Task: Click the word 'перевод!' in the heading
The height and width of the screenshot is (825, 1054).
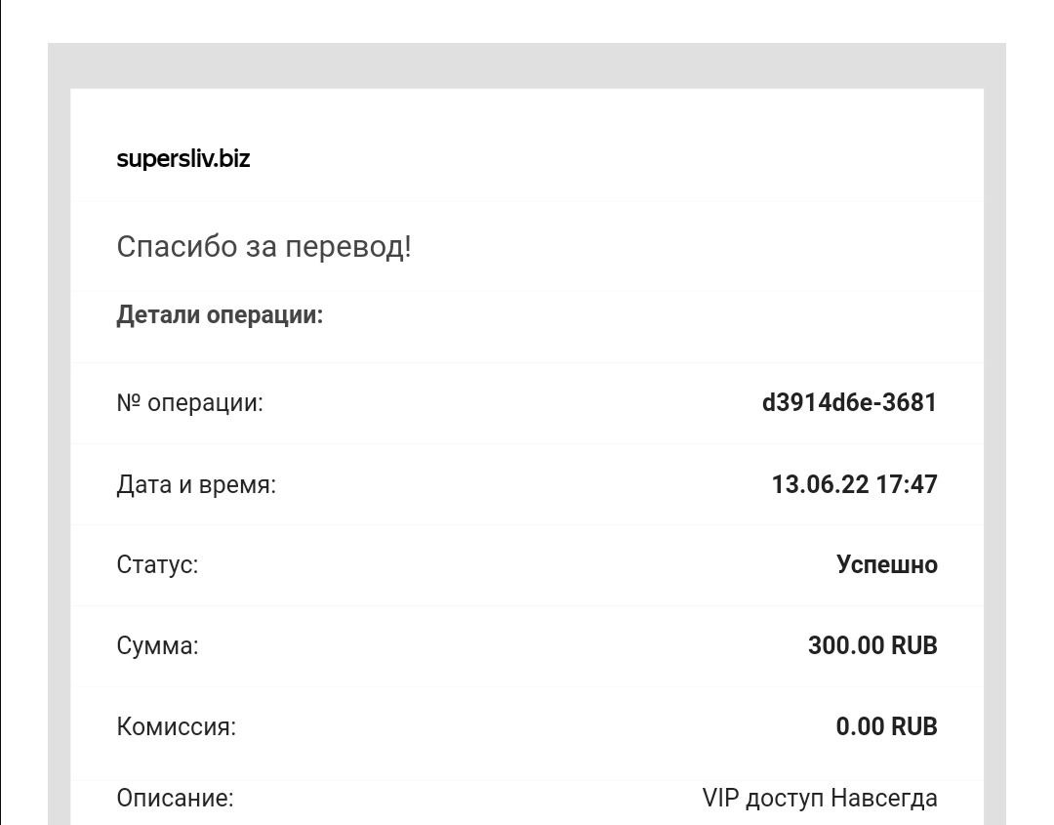Action: (348, 247)
